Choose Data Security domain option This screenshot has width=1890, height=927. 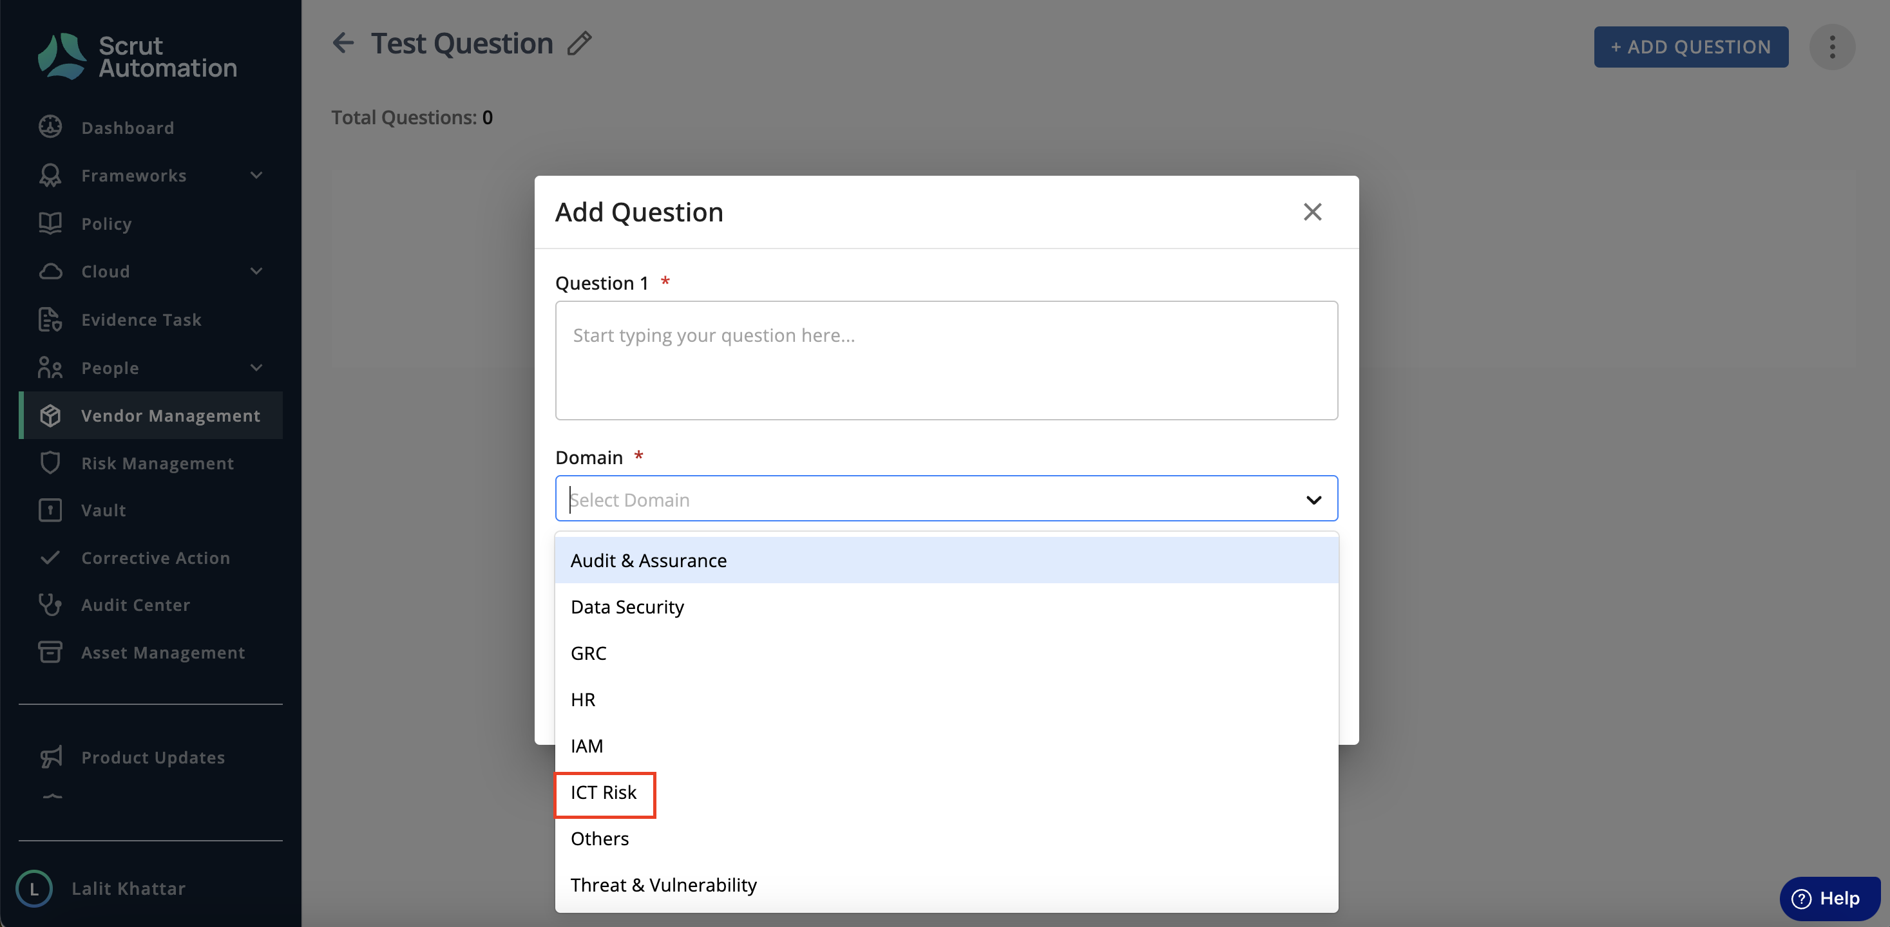[946, 606]
